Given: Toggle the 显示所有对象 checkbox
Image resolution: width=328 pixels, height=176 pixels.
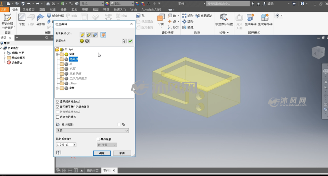Looking at the screenshot, I should pyautogui.click(x=58, y=102).
